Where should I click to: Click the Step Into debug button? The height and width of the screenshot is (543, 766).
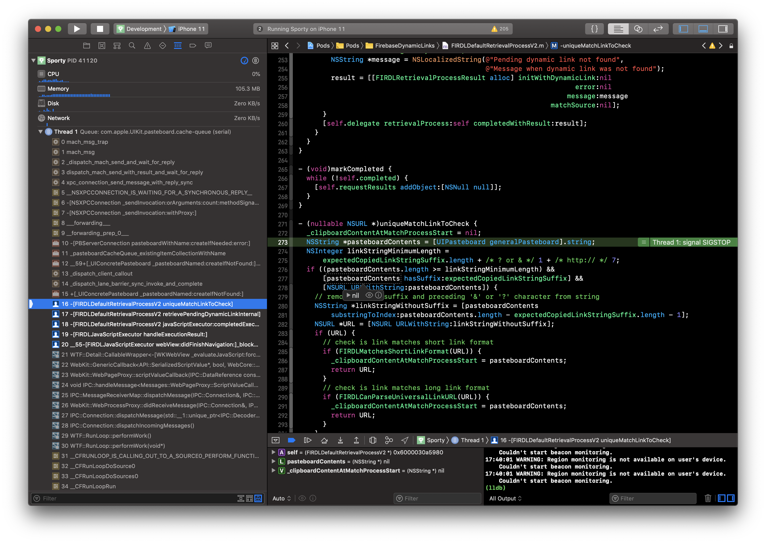(x=340, y=440)
